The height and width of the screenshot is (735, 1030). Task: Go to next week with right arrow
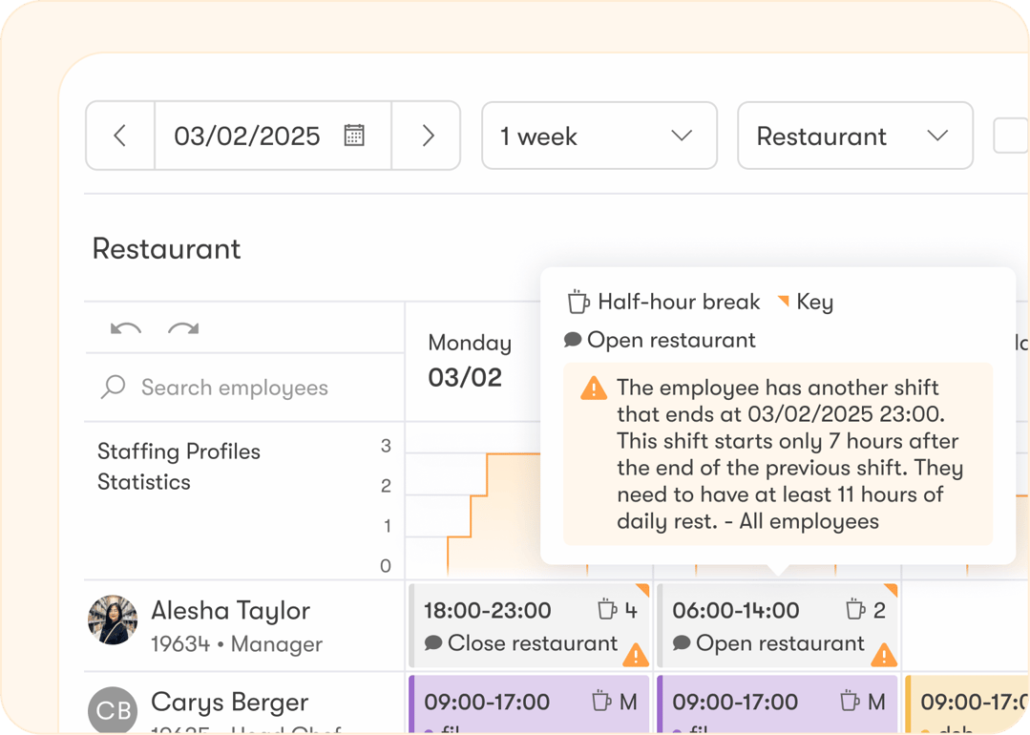(x=428, y=136)
